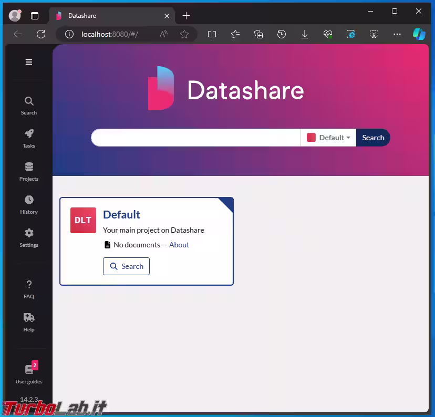The width and height of the screenshot is (435, 417).
Task: Click the version number 14.2.3
Action: point(29,399)
